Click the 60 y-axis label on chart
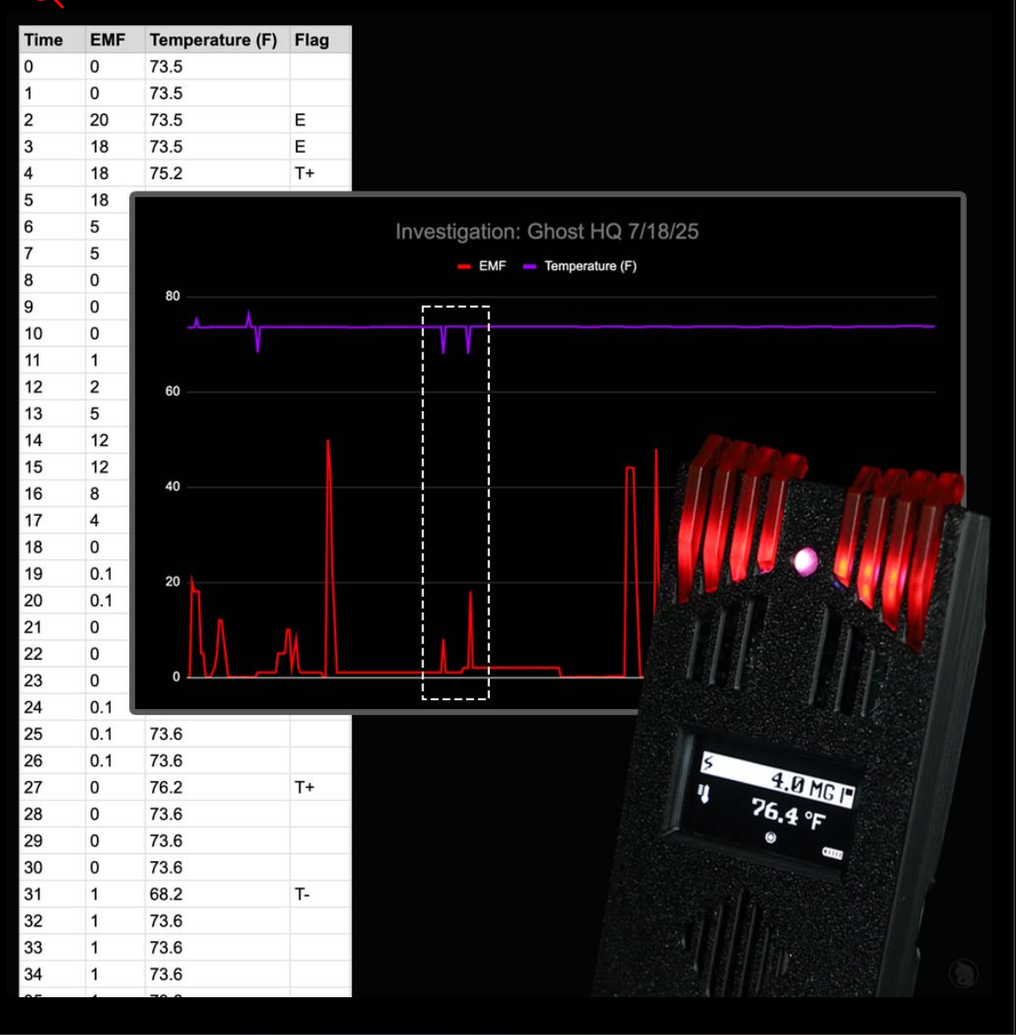The height and width of the screenshot is (1035, 1016). (172, 392)
